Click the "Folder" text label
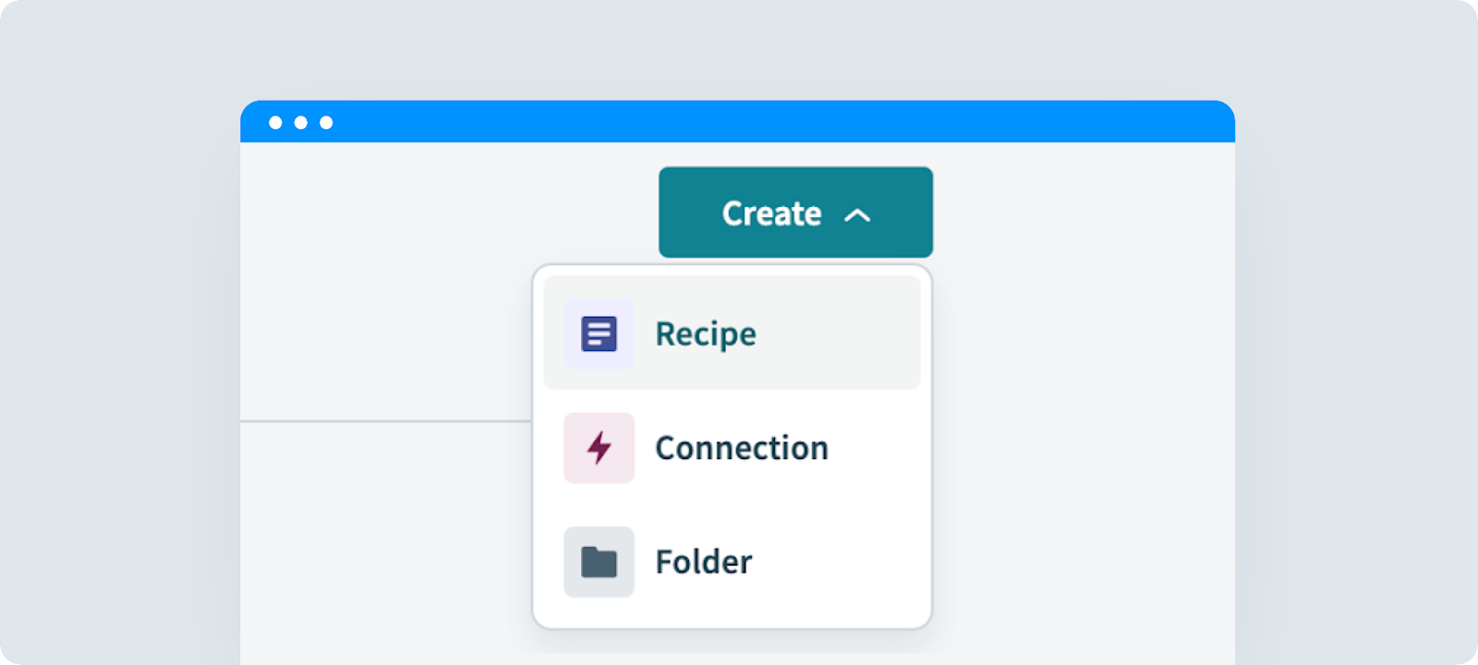Viewport: 1478px width, 665px height. coord(704,562)
